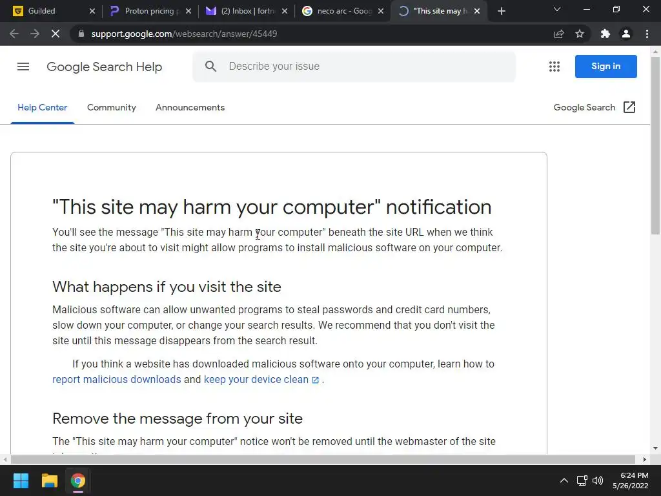Click the horizontal scrollbar thumb
Screen dimensions: 661x496
pyautogui.click(x=323, y=459)
